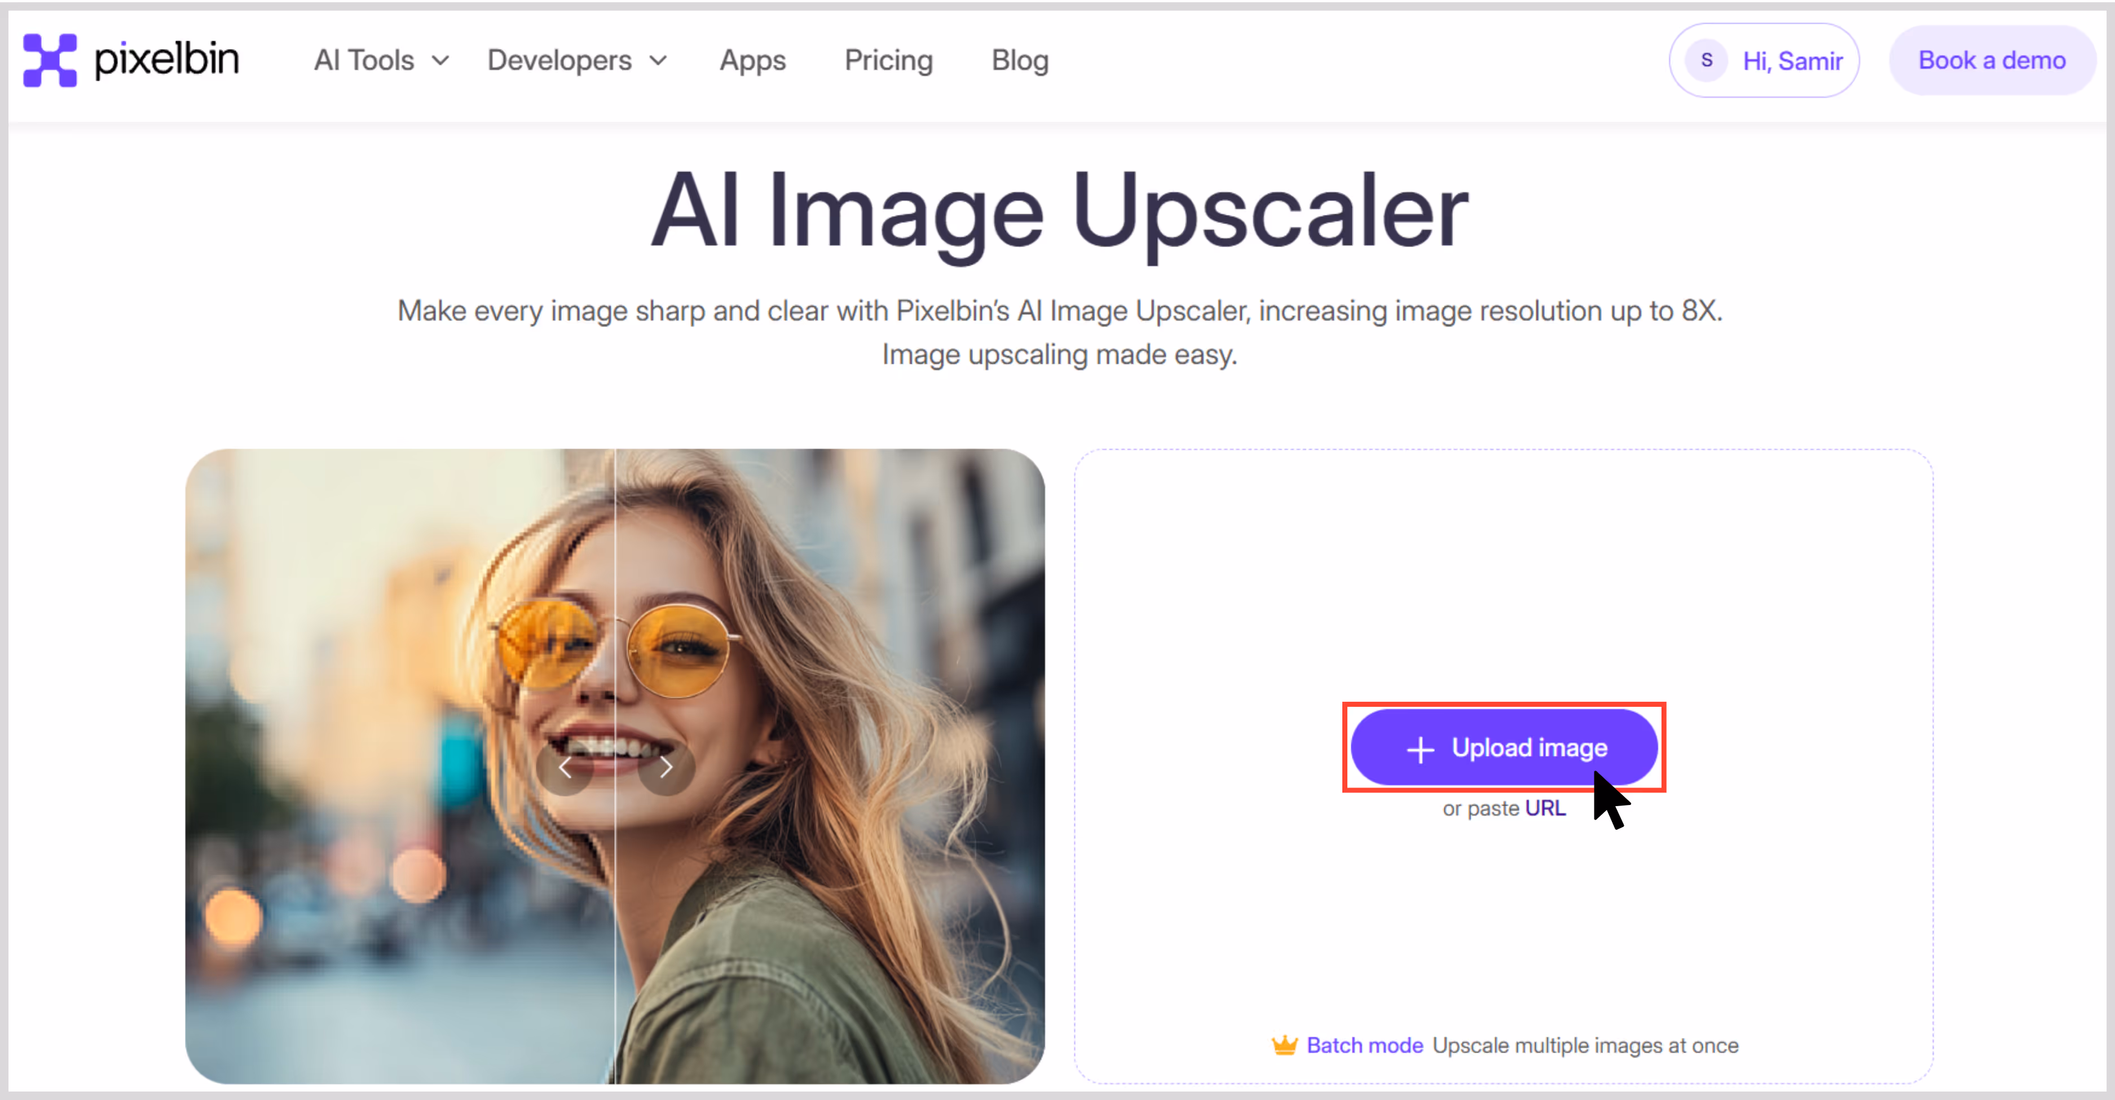Go to the Apps page
Viewport: 2115px width, 1100px height.
753,60
